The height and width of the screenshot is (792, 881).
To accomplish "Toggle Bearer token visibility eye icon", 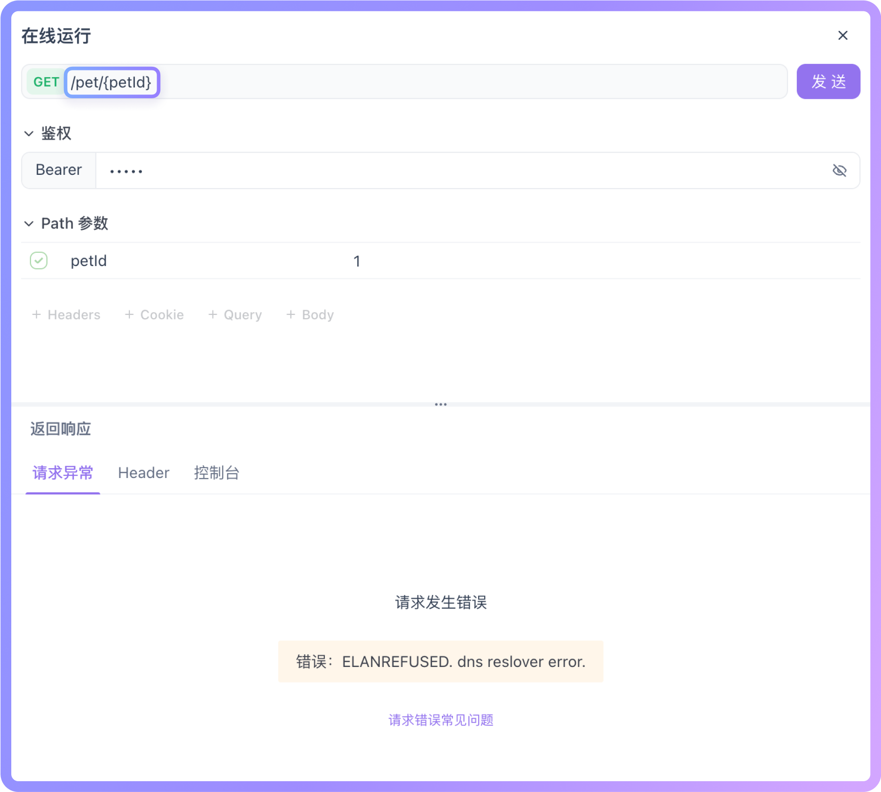I will 839,170.
